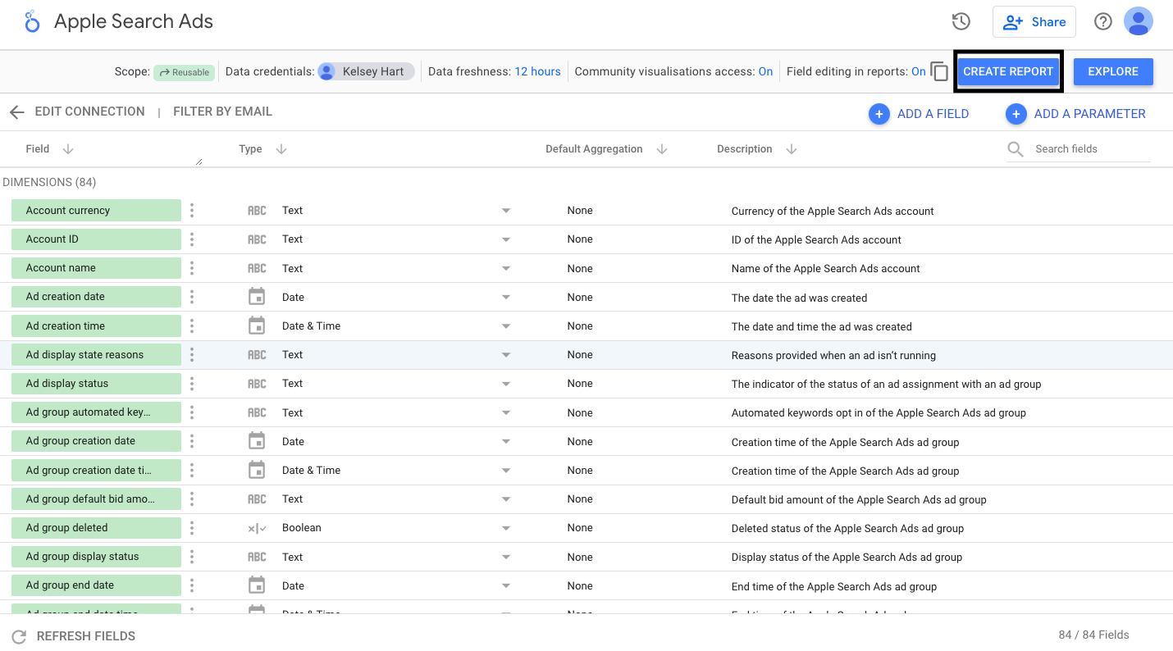
Task: Select the Account name field chip
Action: point(96,268)
